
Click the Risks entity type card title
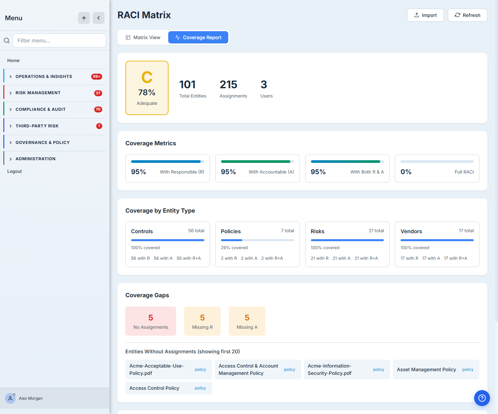(x=318, y=231)
